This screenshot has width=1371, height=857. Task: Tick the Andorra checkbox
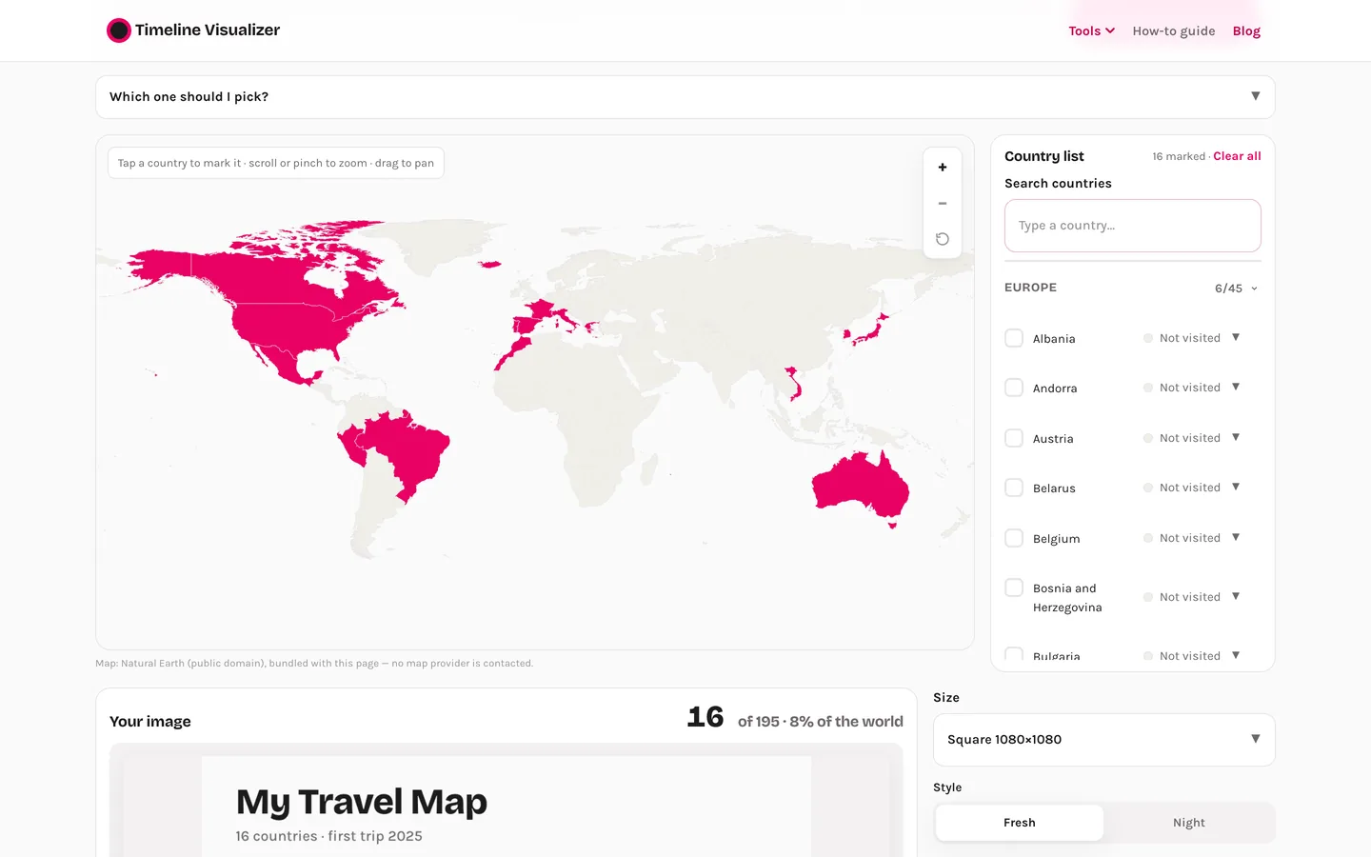tap(1014, 388)
